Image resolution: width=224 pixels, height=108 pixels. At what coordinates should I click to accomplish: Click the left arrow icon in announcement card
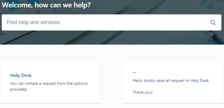pyautogui.click(x=134, y=72)
